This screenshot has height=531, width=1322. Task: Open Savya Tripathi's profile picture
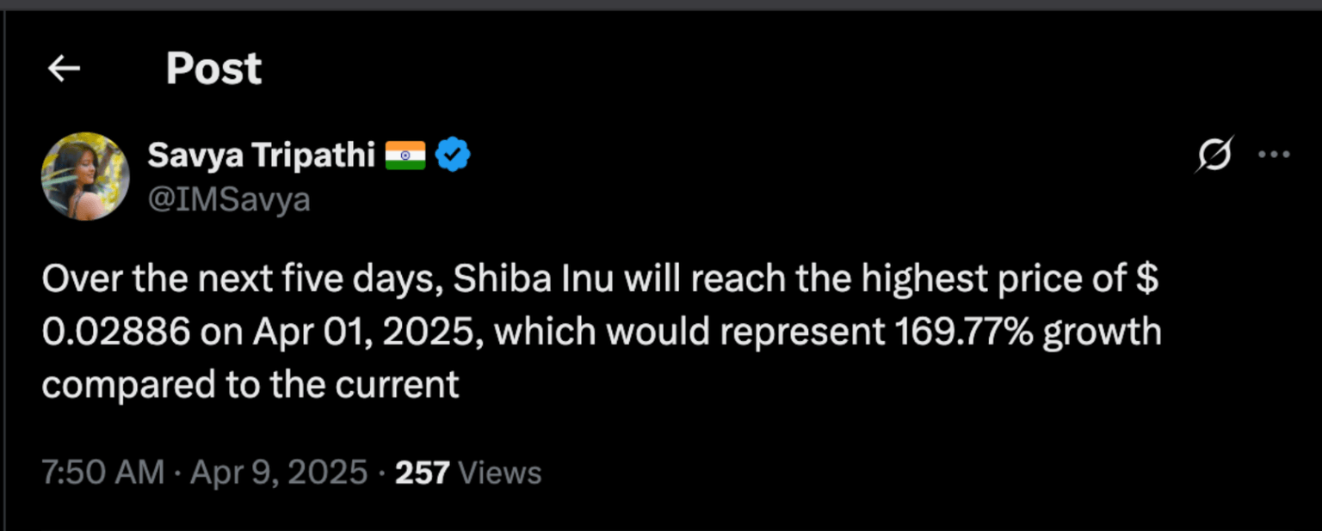[86, 176]
